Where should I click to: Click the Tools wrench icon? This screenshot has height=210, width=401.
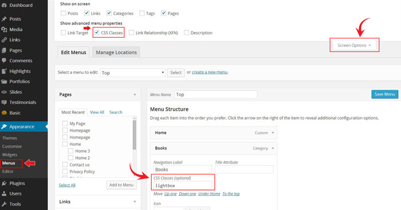click(x=4, y=204)
